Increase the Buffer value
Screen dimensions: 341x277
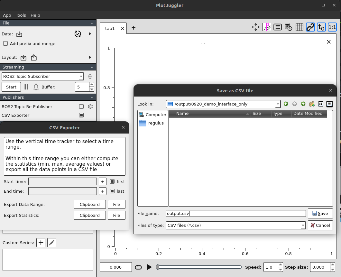[92, 85]
